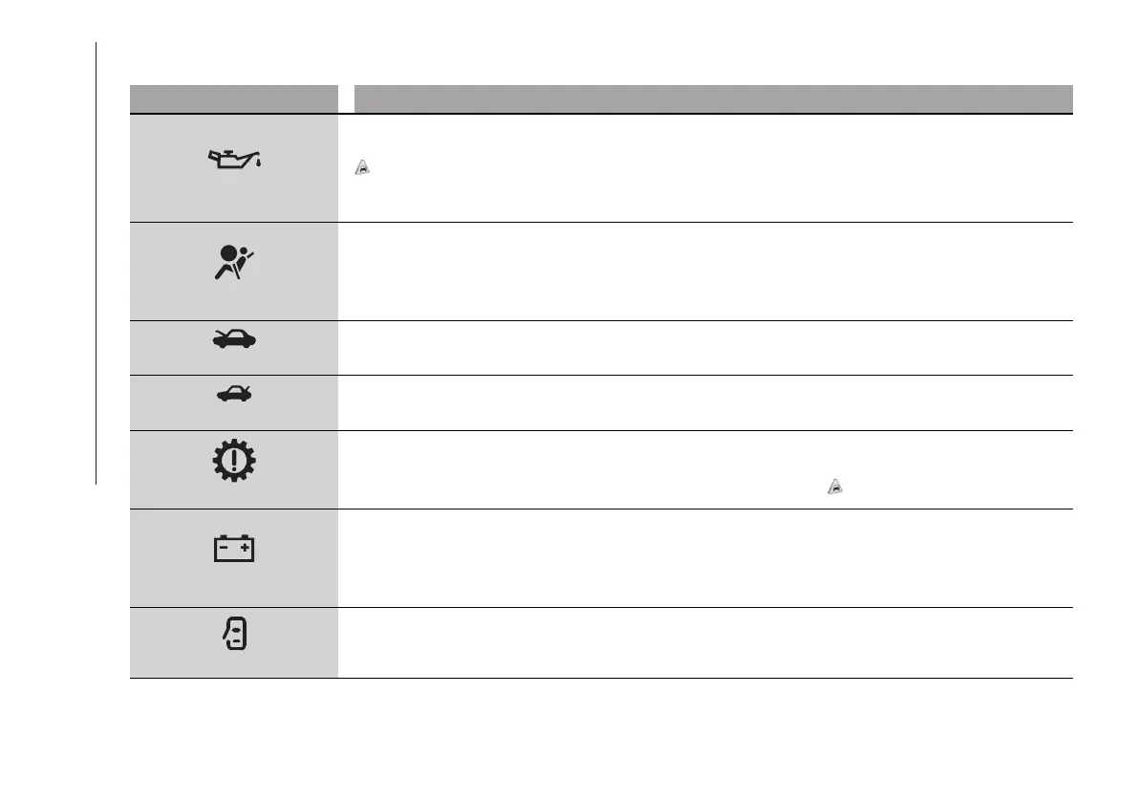Click description cell beside the battery icon
The width and height of the screenshot is (1138, 802).
point(707,557)
